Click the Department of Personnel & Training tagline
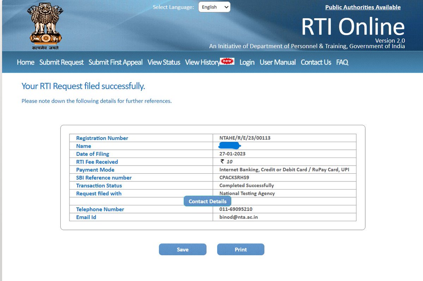 click(x=307, y=46)
